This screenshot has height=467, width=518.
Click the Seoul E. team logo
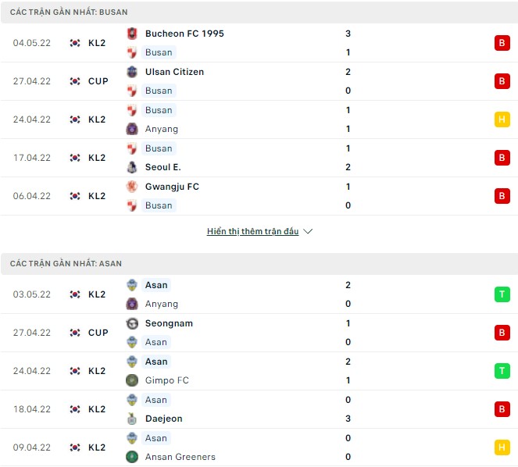(131, 167)
